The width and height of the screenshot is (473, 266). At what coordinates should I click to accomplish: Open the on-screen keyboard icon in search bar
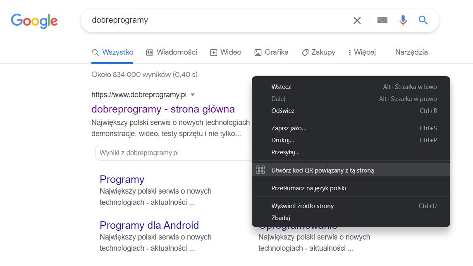tap(382, 20)
